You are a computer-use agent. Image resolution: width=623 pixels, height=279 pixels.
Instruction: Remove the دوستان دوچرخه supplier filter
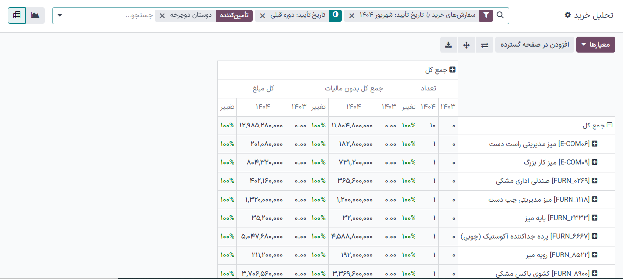(x=162, y=16)
